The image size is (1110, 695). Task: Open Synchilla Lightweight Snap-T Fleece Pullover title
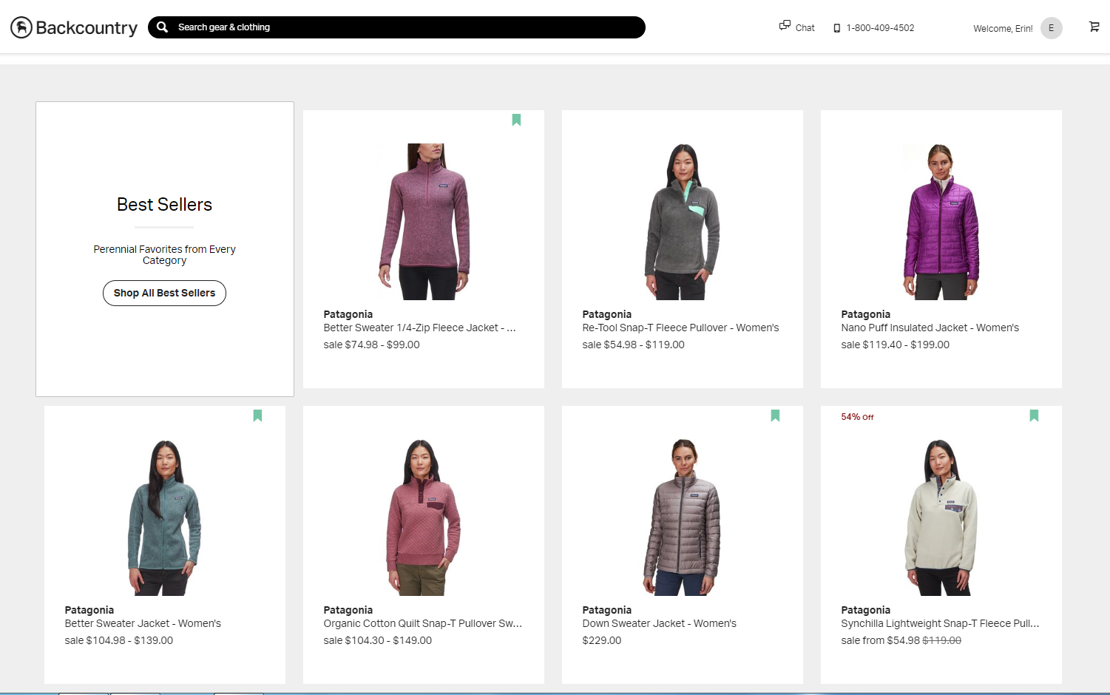(x=940, y=623)
